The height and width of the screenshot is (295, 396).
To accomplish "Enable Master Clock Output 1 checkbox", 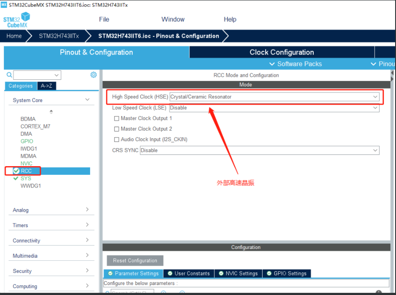I will 117,118.
